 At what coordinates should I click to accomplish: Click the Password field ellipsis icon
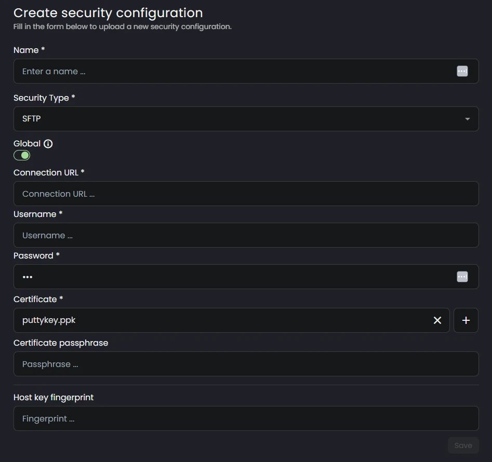click(x=462, y=277)
